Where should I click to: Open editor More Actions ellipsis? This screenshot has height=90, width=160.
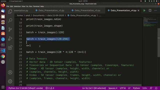[x=155, y=10]
